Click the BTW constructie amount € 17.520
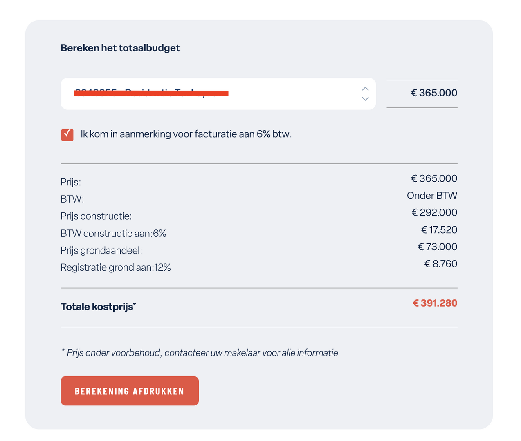The width and height of the screenshot is (521, 441). [439, 230]
